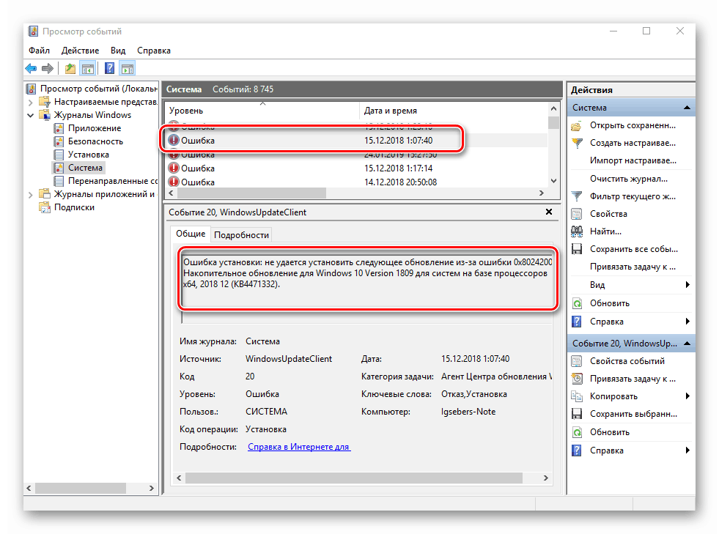719x534 pixels.
Task: Click the keywords value Отказ,Установка
Action: point(473,394)
